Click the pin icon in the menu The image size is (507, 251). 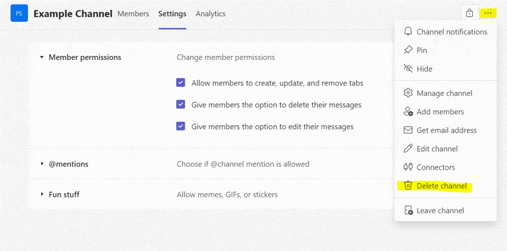[x=408, y=50]
